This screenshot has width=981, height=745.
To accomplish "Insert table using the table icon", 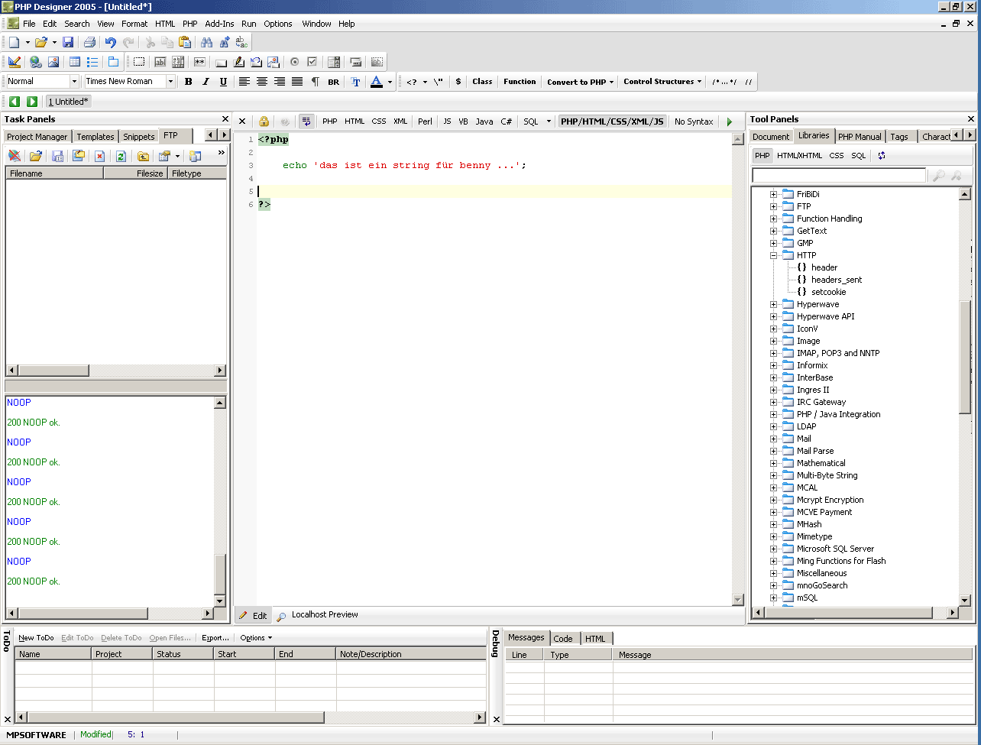I will pyautogui.click(x=75, y=62).
